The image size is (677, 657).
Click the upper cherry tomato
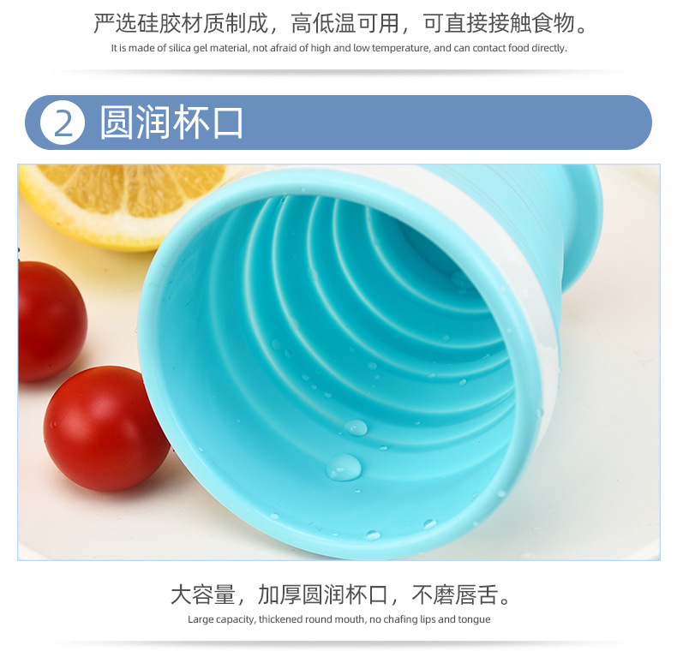[x=51, y=321]
